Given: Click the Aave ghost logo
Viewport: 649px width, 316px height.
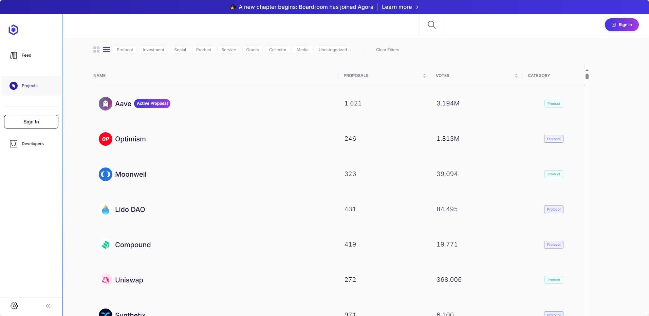Looking at the screenshot, I should 106,104.
